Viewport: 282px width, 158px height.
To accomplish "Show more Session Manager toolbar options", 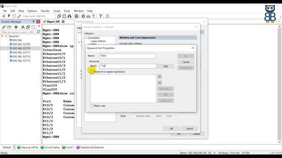I will (x=39, y=26).
